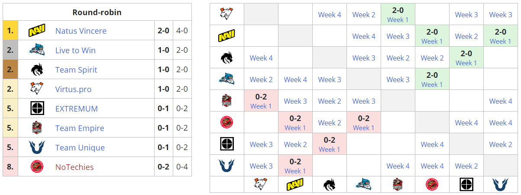
Task: Go to the Team Spirit name link
Action: (x=76, y=70)
